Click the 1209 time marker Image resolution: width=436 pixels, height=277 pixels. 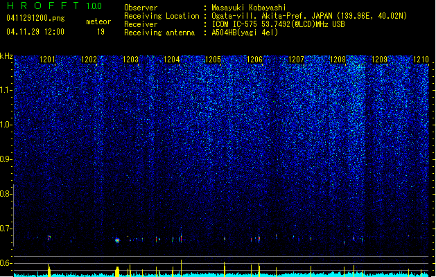(379, 60)
